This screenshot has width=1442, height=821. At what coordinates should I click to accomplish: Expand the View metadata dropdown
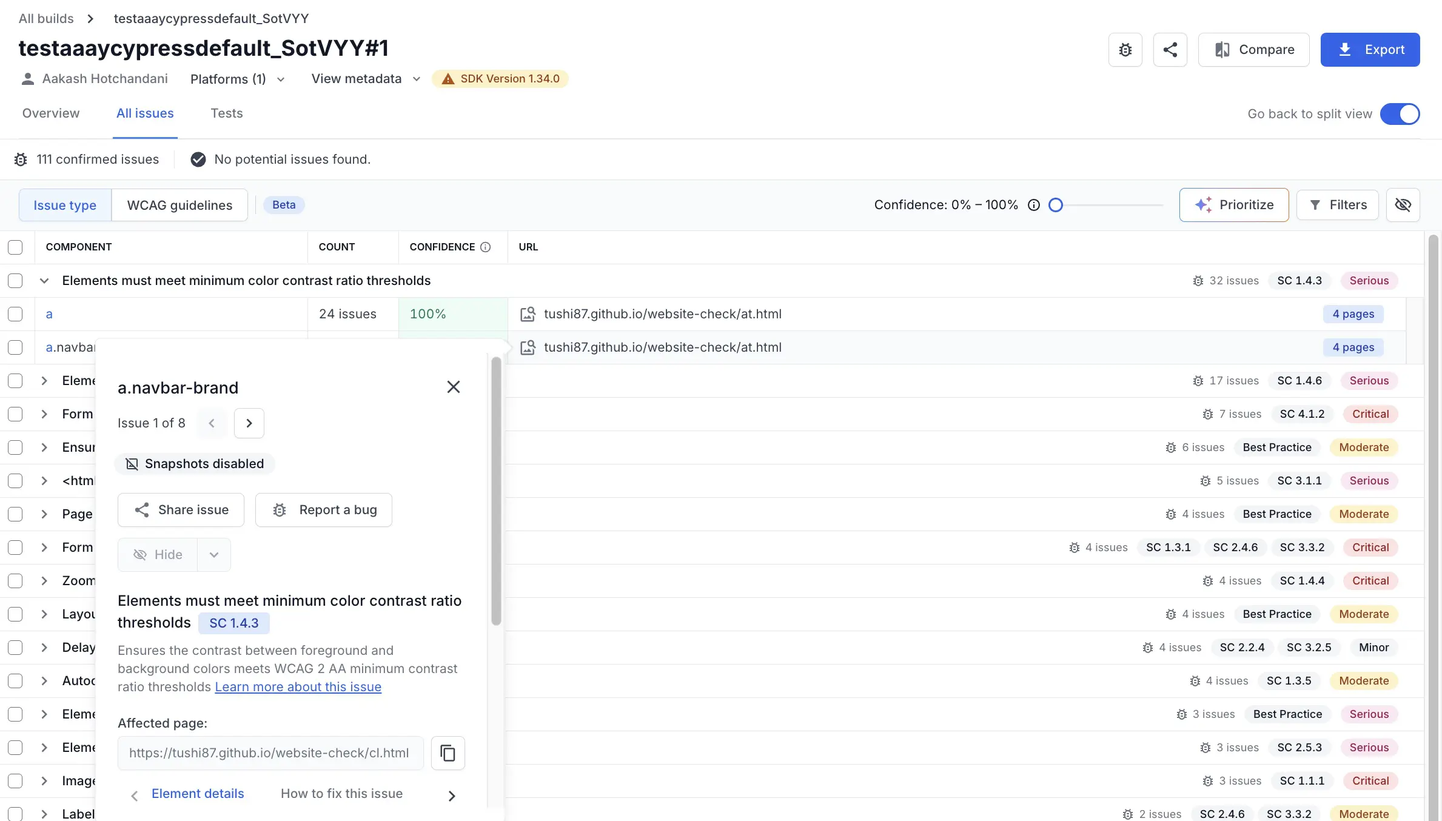pyautogui.click(x=366, y=79)
